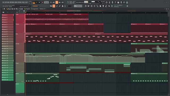Open the Pattern 1 selector dropdown

point(78,6)
